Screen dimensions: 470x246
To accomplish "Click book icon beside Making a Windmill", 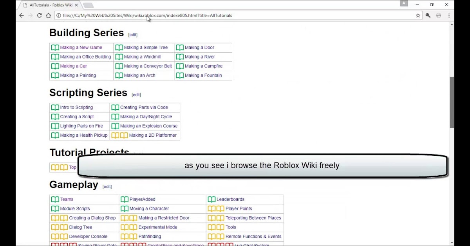I will click(119, 57).
